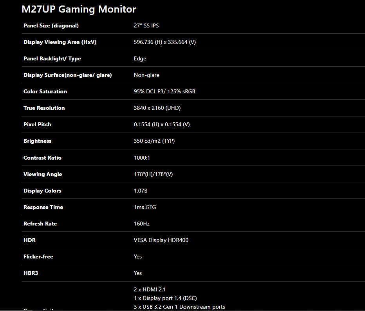This screenshot has height=311, width=365.
Task: Select the Display Viewing Area (HxV) label
Action: pyautogui.click(x=60, y=42)
